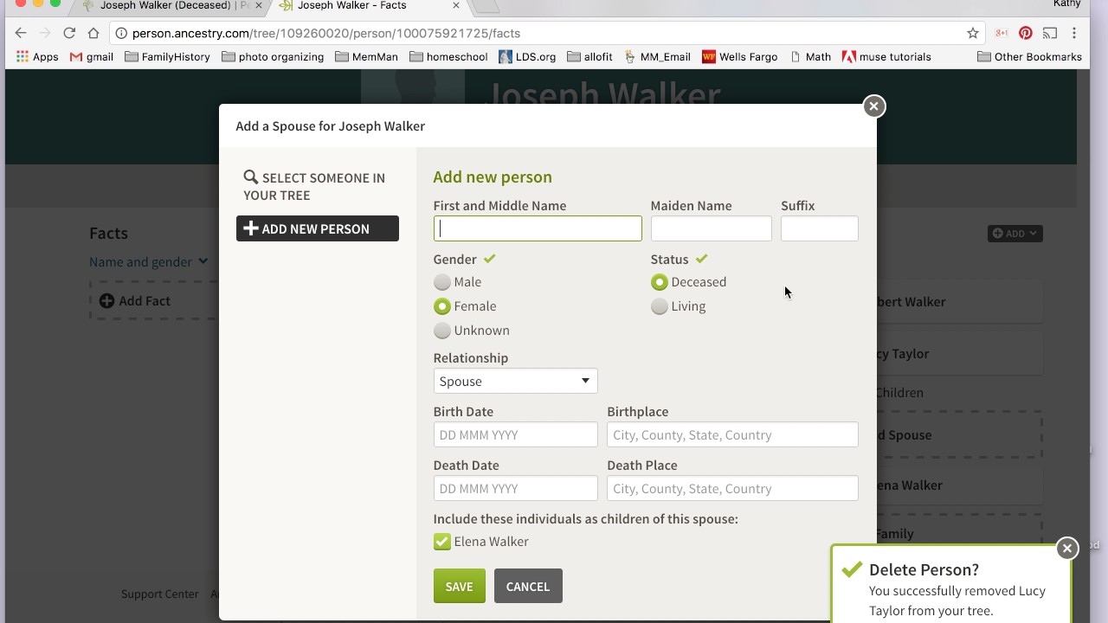Set status to Deceased
1108x623 pixels.
pyautogui.click(x=660, y=282)
